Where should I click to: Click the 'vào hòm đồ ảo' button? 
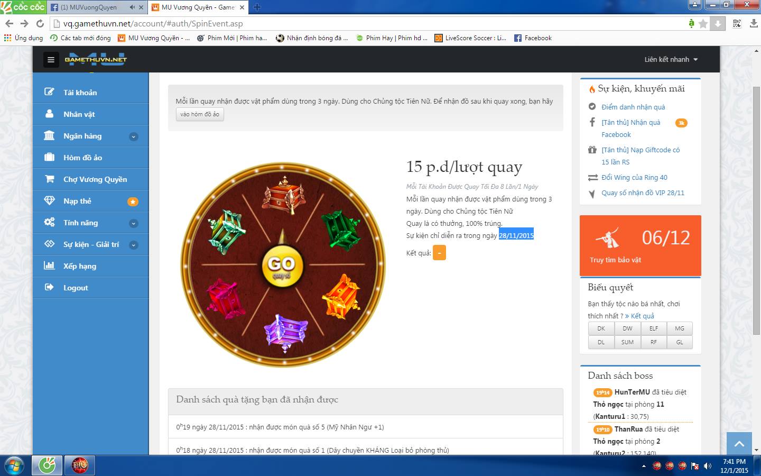pos(200,114)
